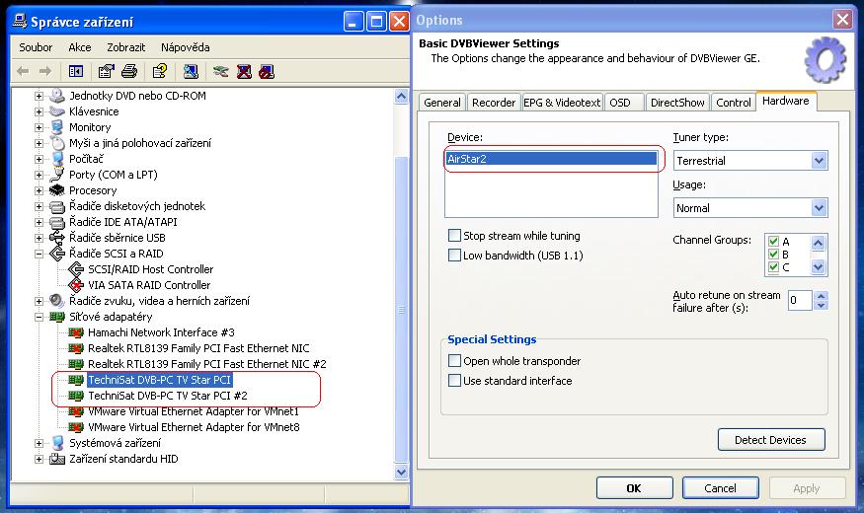Click OK in Options dialog
Image resolution: width=864 pixels, height=513 pixels.
[634, 488]
